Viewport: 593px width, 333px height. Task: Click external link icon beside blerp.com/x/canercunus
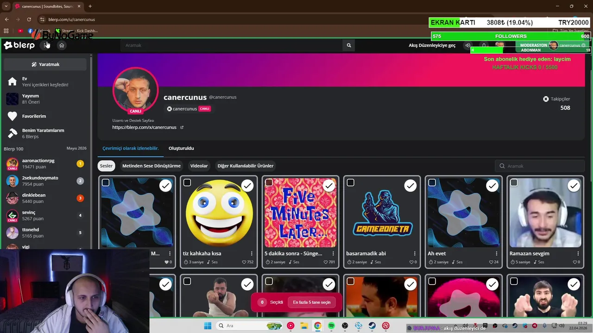[x=182, y=127]
